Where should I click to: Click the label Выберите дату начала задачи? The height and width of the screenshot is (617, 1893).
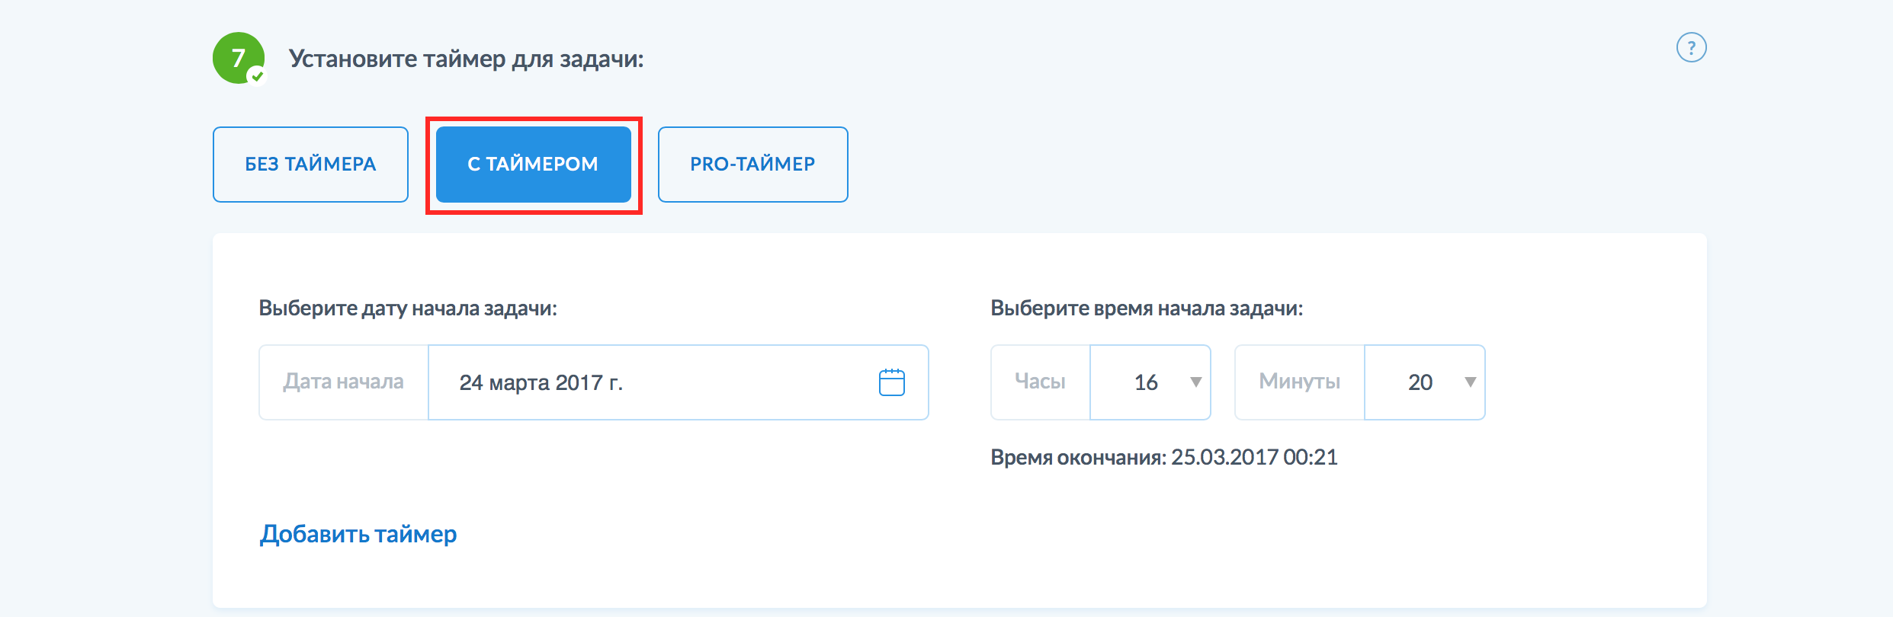pos(408,308)
